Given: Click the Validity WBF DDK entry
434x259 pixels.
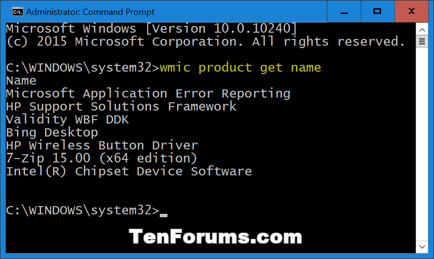Looking at the screenshot, I should pyautogui.click(x=67, y=120).
